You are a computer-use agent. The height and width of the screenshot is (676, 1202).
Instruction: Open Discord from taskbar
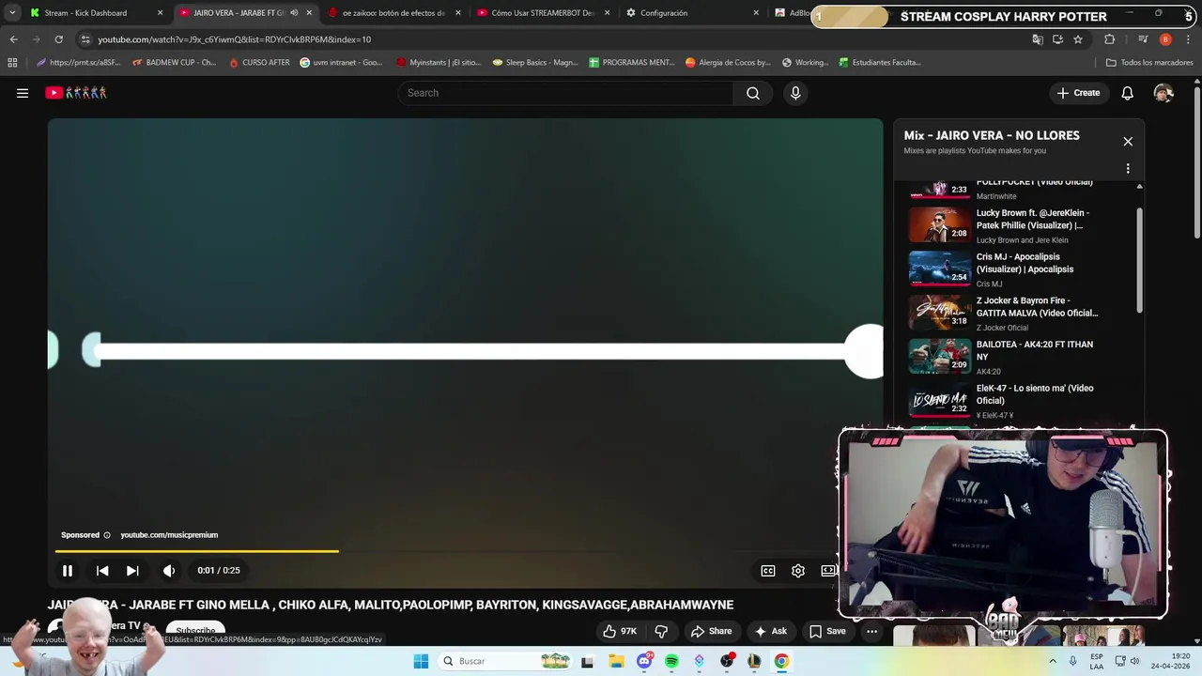click(644, 661)
